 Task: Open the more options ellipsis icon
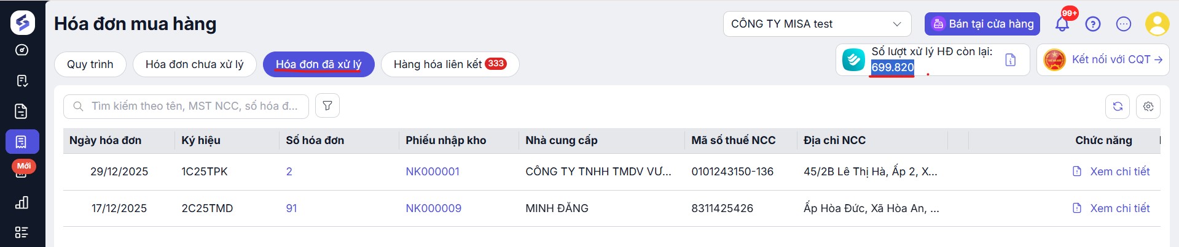[1123, 24]
